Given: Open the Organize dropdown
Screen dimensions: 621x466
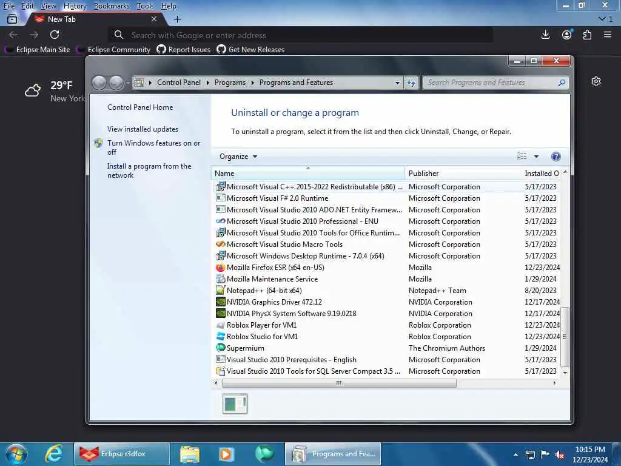Looking at the screenshot, I should click(238, 157).
